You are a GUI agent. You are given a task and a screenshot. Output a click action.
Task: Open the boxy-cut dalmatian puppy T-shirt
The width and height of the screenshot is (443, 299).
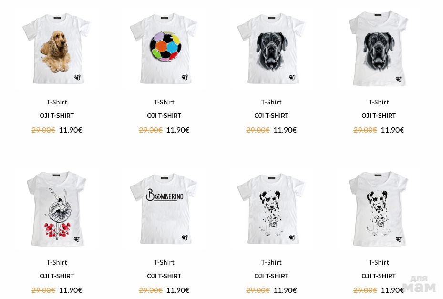point(271,208)
